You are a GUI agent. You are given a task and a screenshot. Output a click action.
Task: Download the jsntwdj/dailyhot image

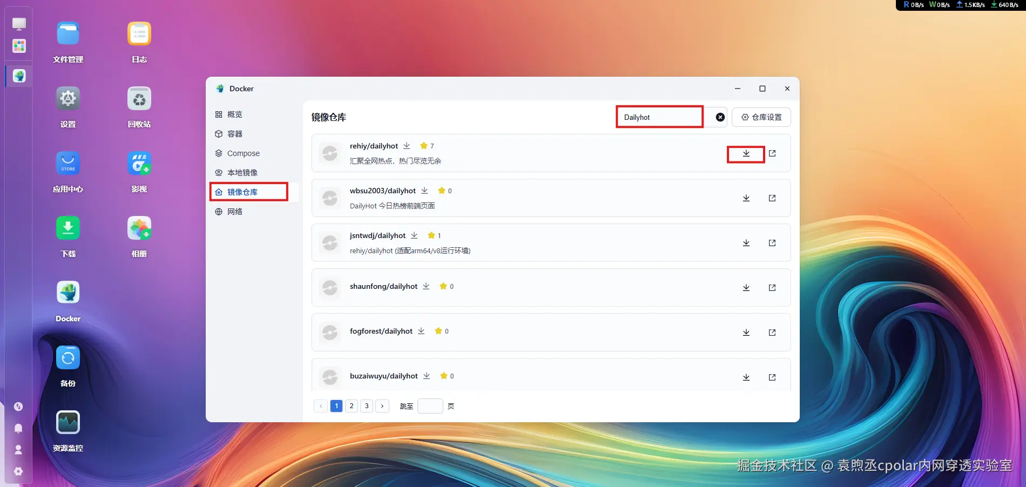pos(746,243)
